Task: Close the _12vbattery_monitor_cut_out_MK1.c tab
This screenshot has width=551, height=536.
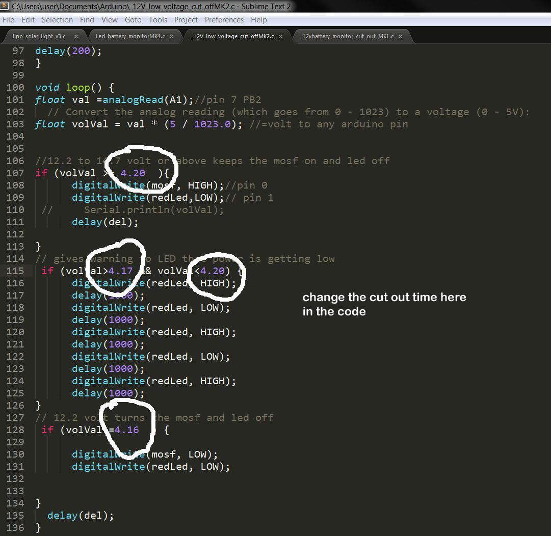Action: pos(400,36)
